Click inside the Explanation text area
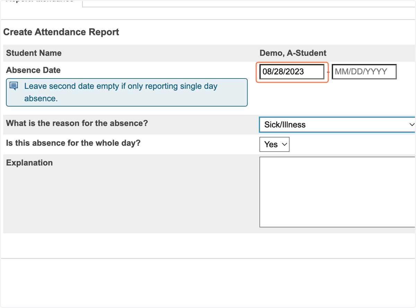The image size is (416, 308). tap(337, 192)
